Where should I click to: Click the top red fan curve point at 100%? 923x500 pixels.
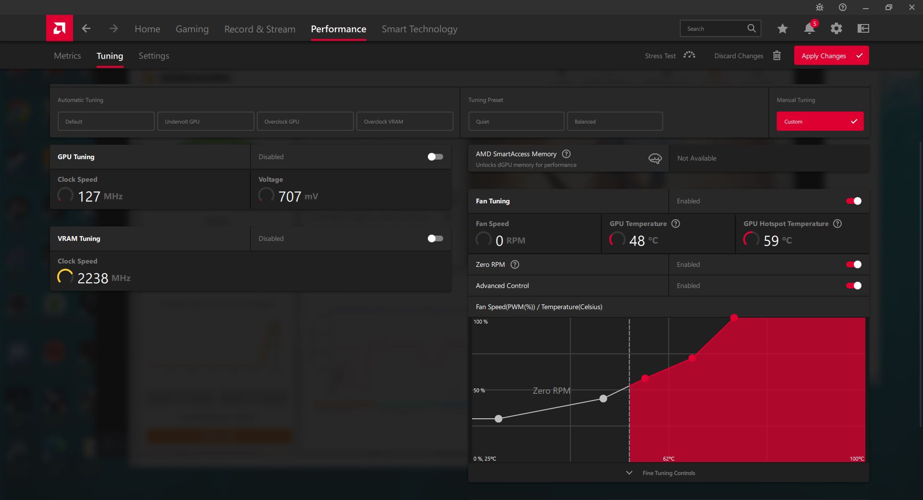click(x=734, y=318)
